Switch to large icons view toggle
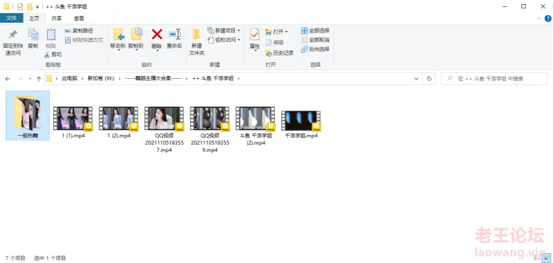554x263 pixels. [x=547, y=258]
